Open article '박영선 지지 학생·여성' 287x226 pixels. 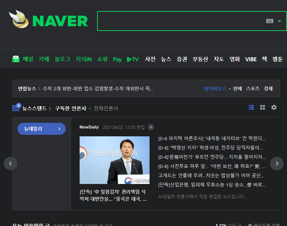(211, 148)
